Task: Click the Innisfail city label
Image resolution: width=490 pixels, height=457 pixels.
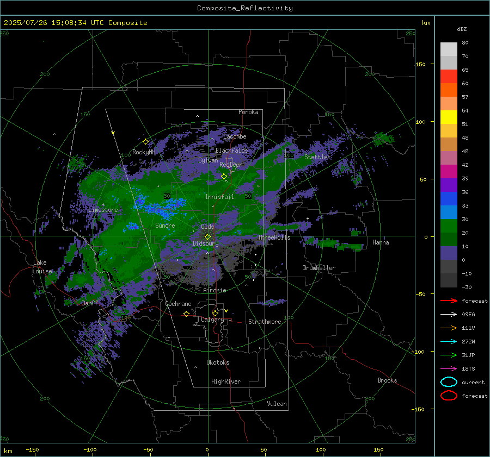Action: coord(219,197)
